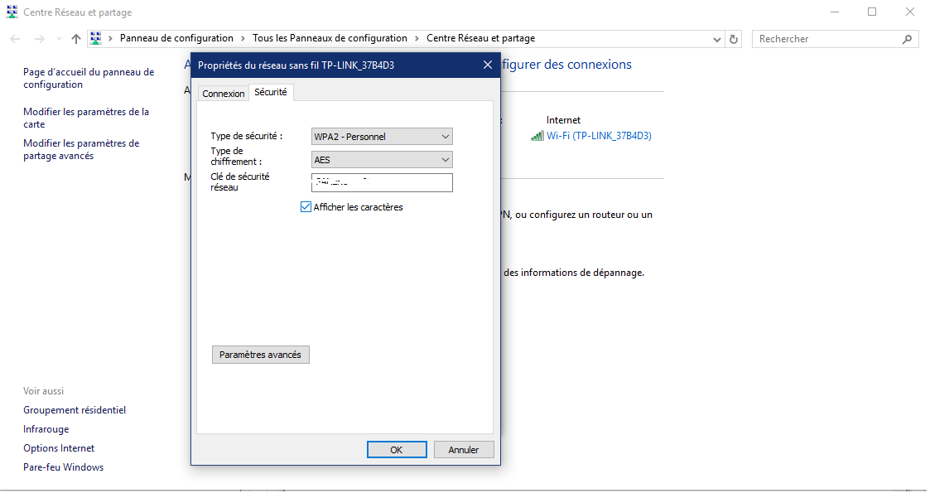The width and height of the screenshot is (930, 493).
Task: Click Annuler in the properties dialog
Action: [x=463, y=450]
